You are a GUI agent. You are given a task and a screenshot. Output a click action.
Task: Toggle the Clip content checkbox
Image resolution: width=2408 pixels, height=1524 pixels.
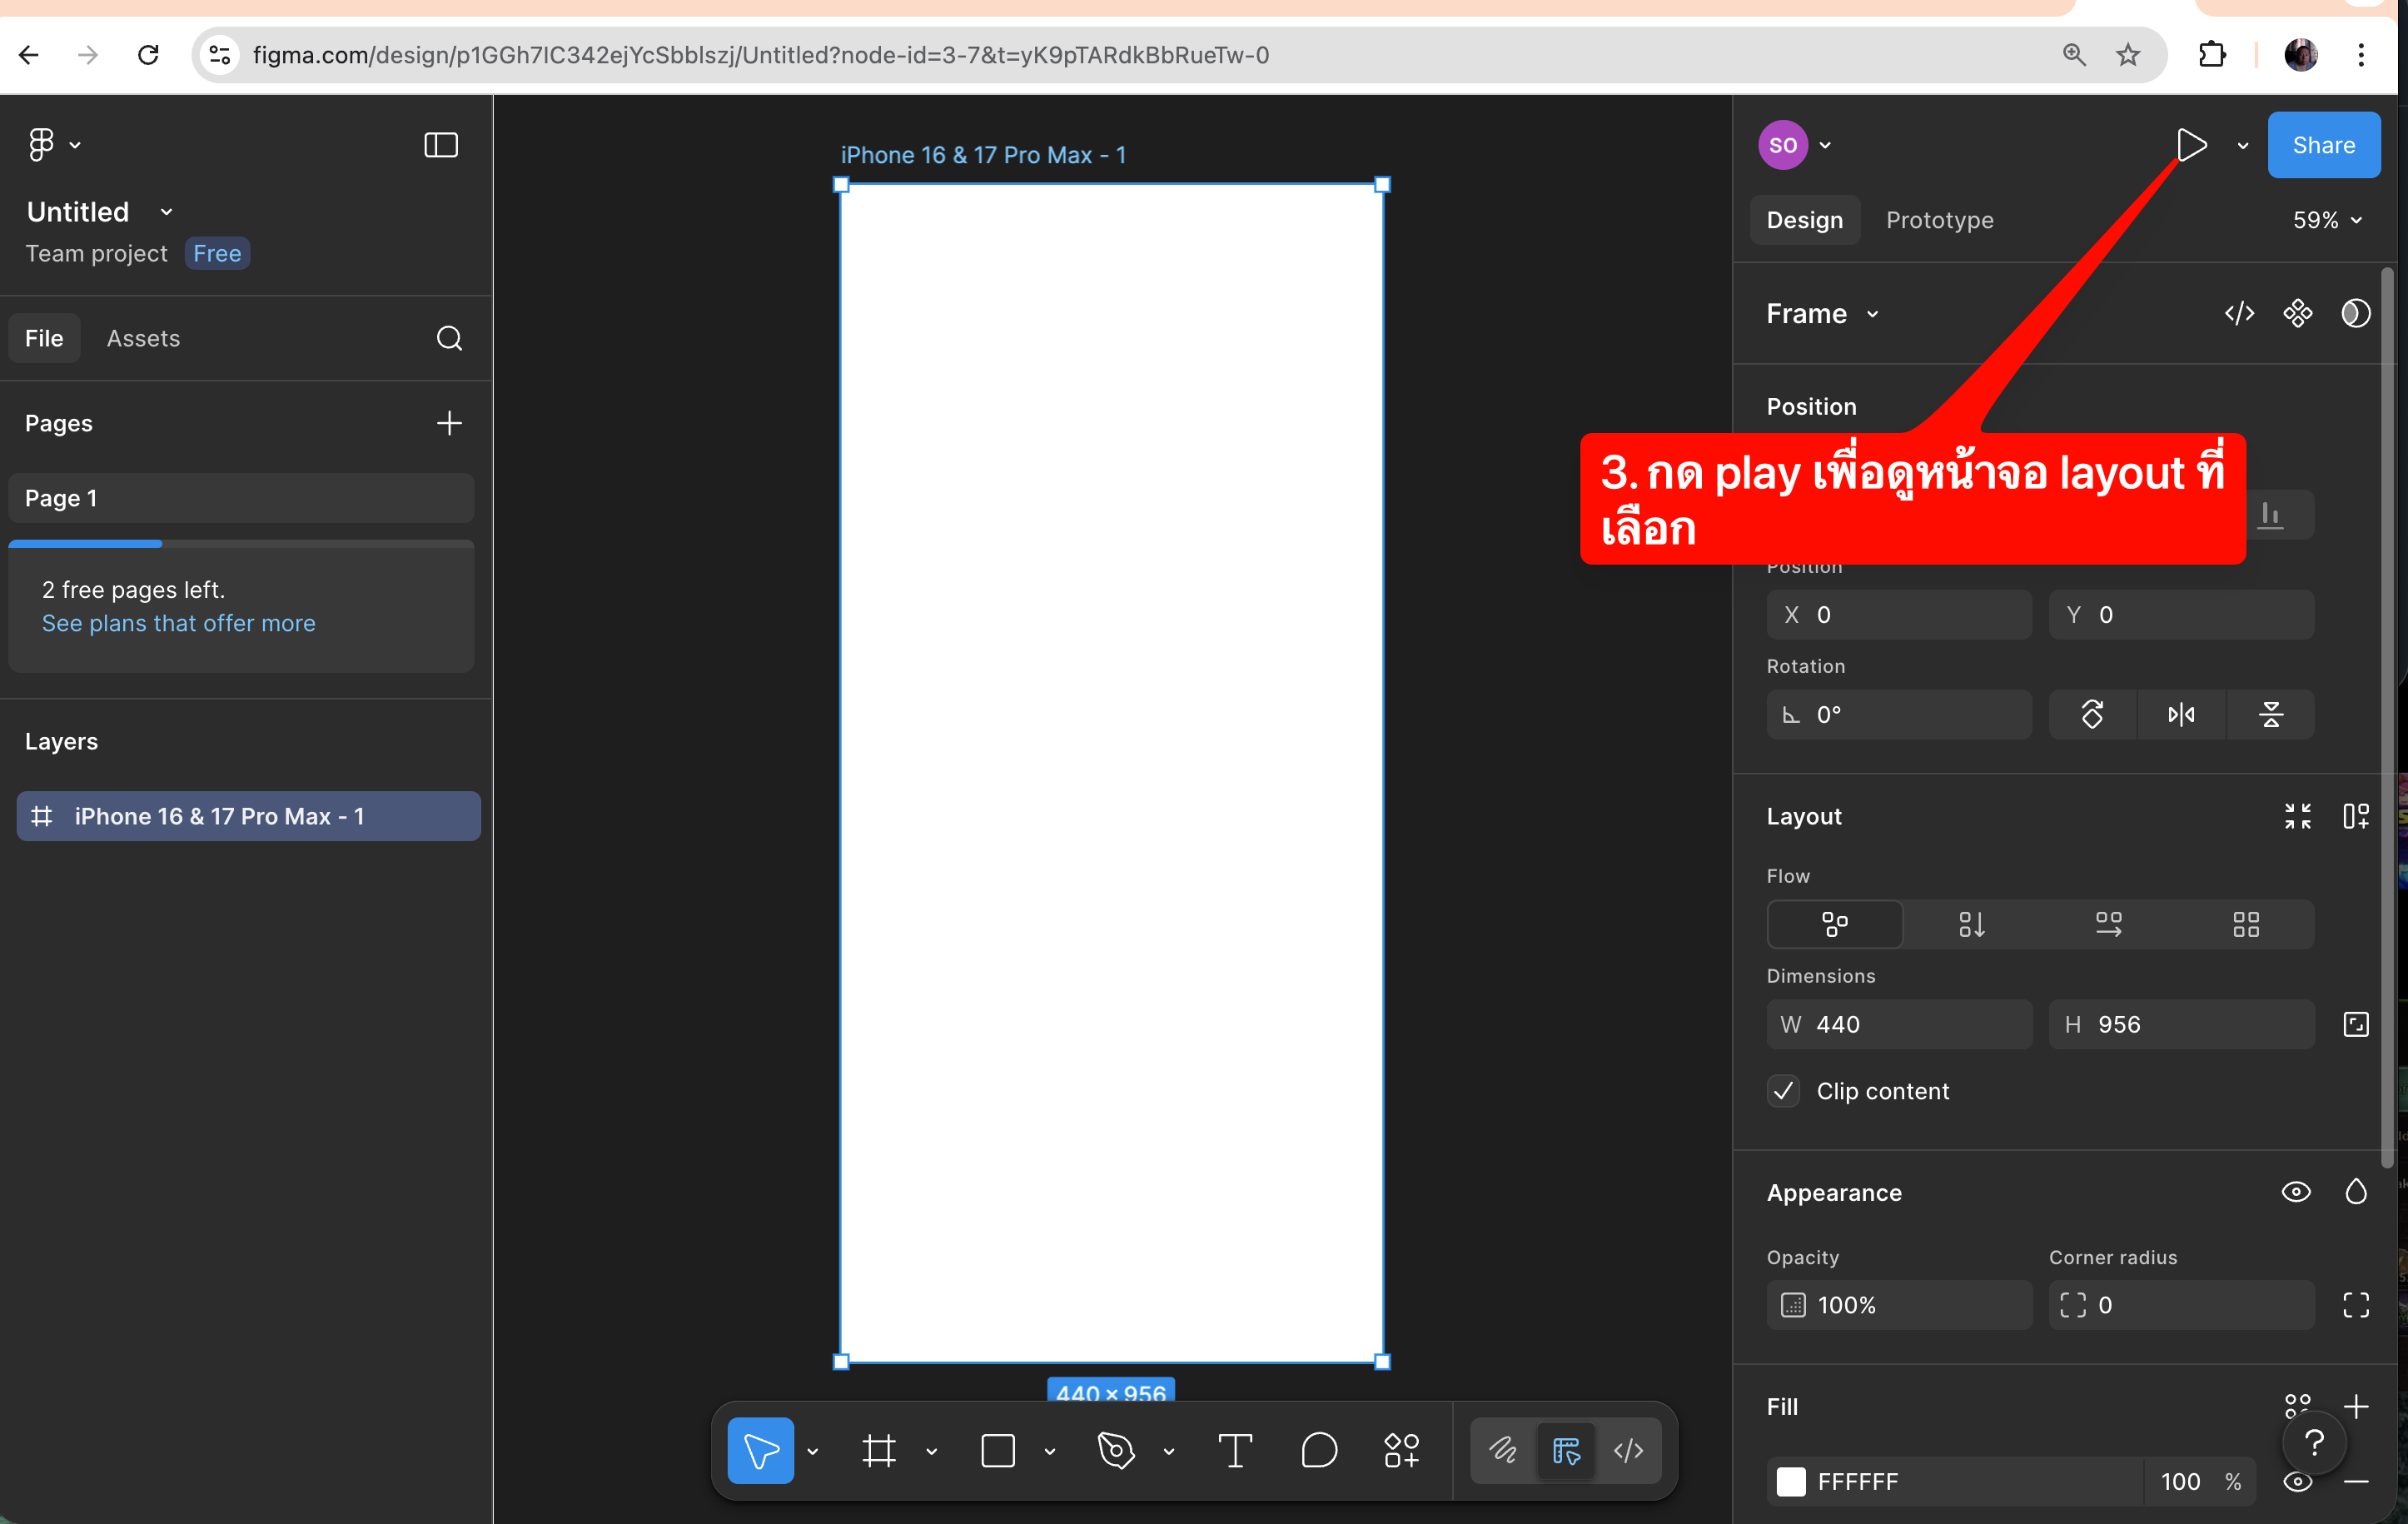(x=1783, y=1091)
